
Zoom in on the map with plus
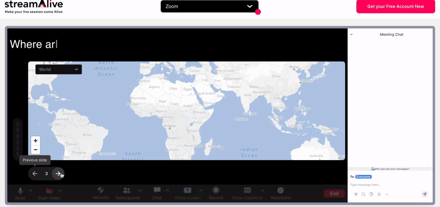[x=35, y=141]
